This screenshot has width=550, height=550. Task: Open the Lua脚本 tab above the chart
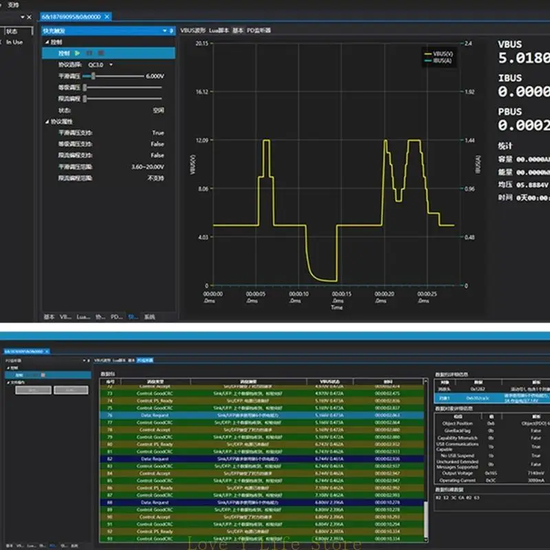219,31
